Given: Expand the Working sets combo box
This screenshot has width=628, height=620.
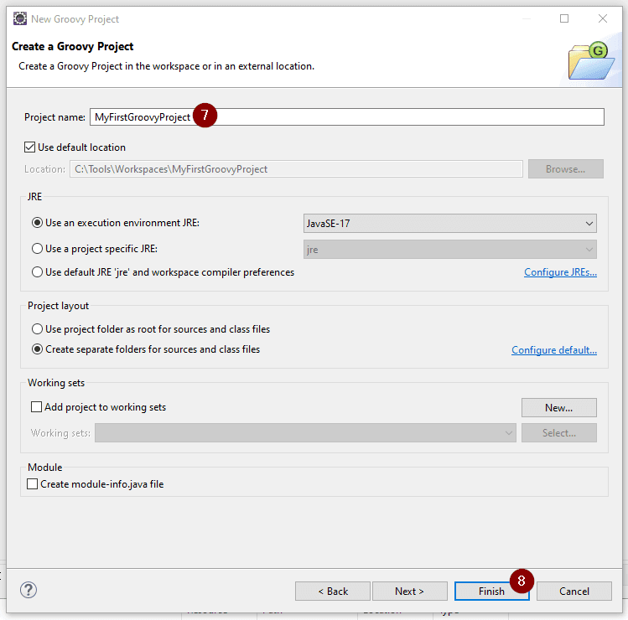Looking at the screenshot, I should (306, 433).
